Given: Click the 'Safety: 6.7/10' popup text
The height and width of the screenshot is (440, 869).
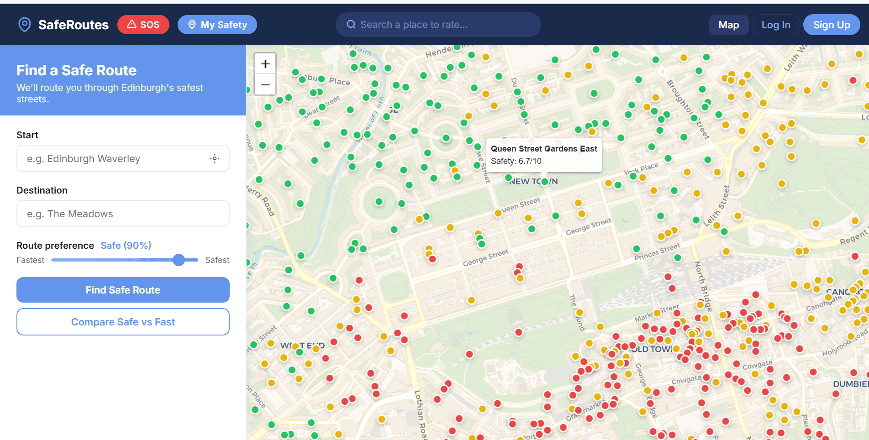Looking at the screenshot, I should (516, 161).
